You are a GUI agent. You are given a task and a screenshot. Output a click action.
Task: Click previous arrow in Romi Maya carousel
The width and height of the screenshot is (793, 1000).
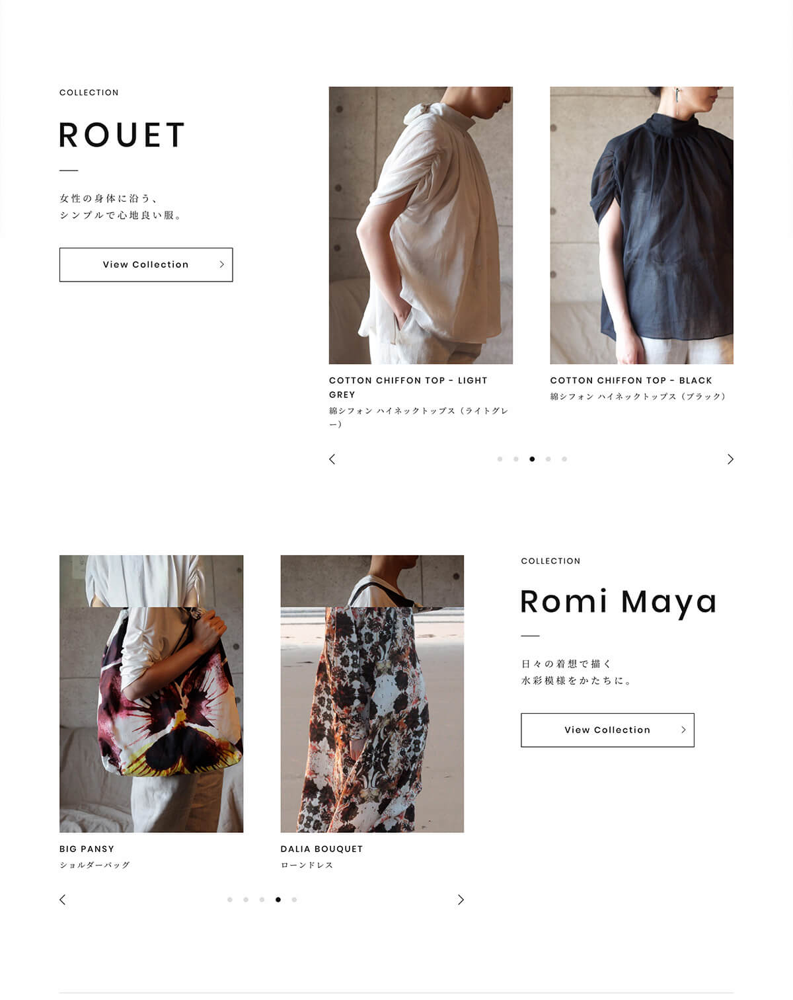[63, 900]
